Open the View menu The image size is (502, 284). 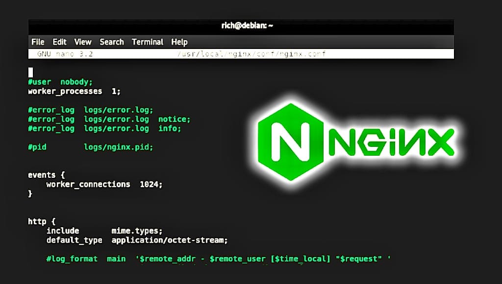coord(82,42)
